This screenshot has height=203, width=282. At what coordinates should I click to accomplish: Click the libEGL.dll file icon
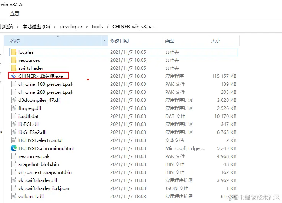(x=14, y=124)
